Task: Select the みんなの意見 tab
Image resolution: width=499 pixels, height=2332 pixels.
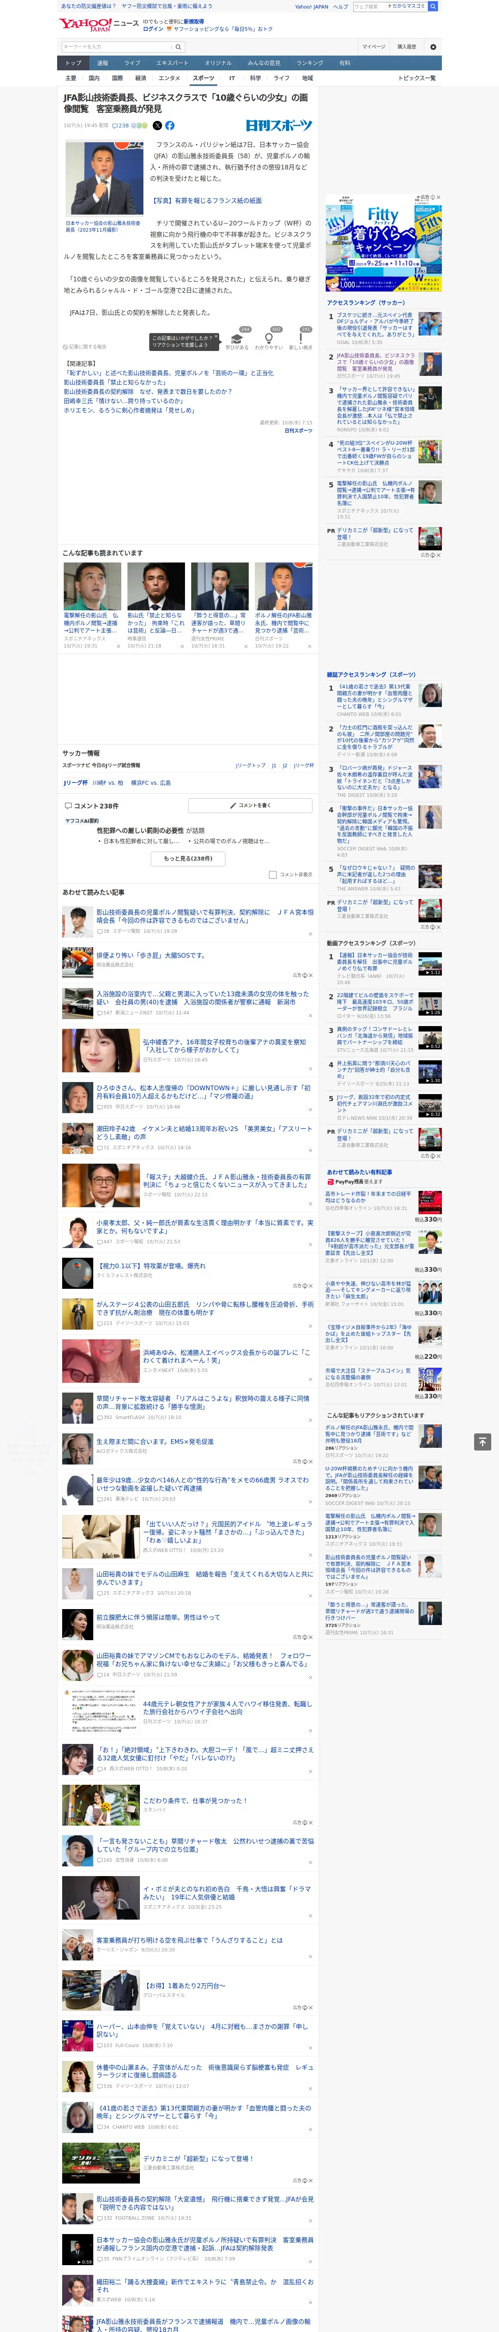Action: tap(264, 63)
